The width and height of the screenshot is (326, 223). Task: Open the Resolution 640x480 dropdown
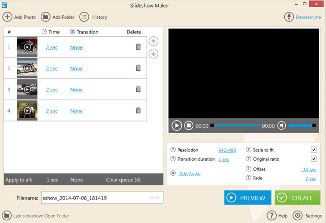coord(227,150)
